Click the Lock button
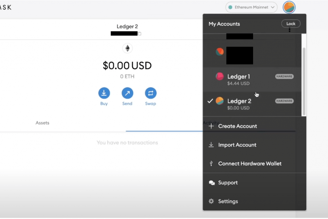Viewport: 328px width, 219px height. pos(291,24)
